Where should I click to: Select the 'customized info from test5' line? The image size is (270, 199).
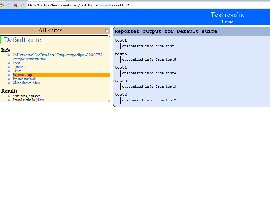tap(149, 60)
